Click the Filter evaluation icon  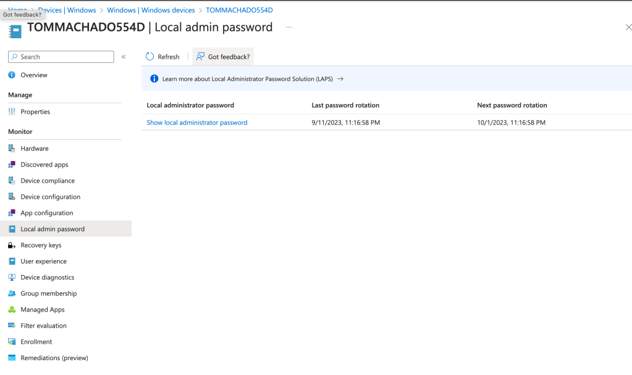click(x=12, y=326)
